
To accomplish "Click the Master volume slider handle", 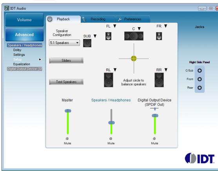I will 68,111.
